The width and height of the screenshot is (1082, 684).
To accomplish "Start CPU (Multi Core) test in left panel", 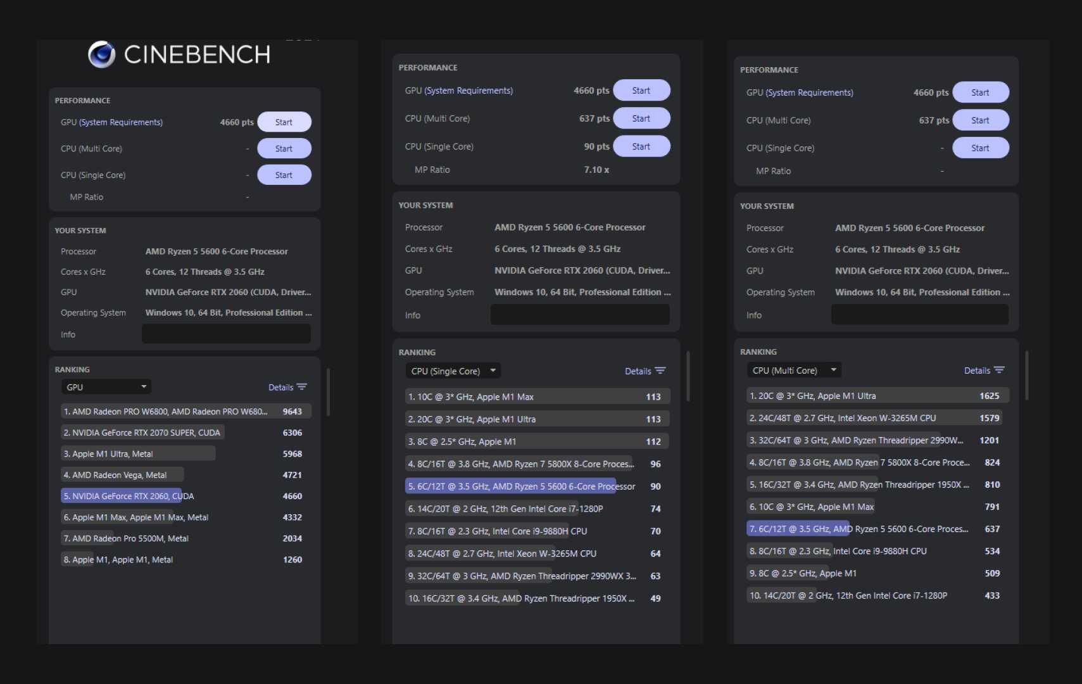I will (x=284, y=149).
